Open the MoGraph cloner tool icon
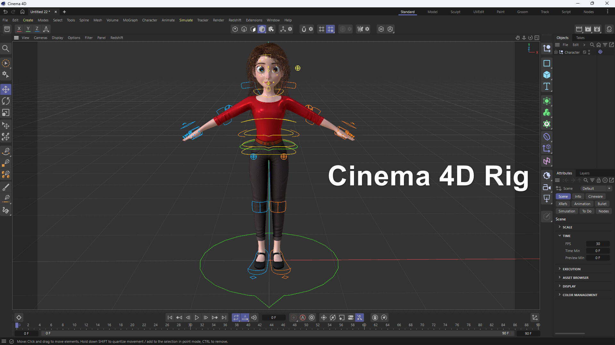This screenshot has width=615, height=345. 547,112
